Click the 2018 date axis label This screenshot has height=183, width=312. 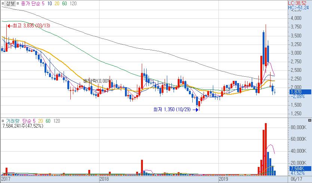coord(104,179)
